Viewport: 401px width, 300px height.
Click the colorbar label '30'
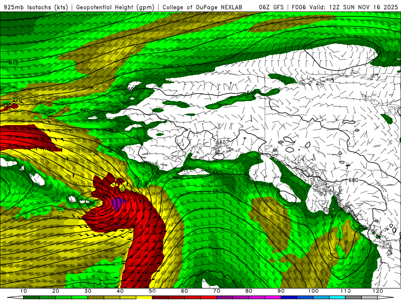[x=88, y=291]
